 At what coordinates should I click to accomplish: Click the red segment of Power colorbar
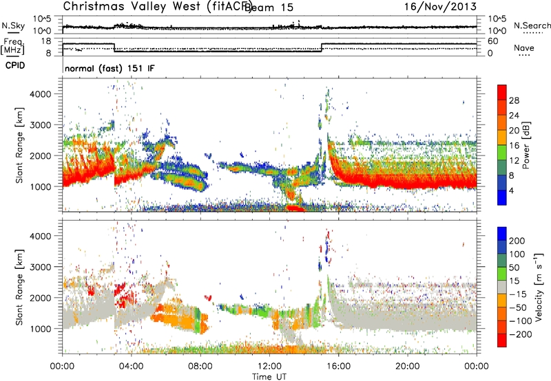(x=502, y=93)
